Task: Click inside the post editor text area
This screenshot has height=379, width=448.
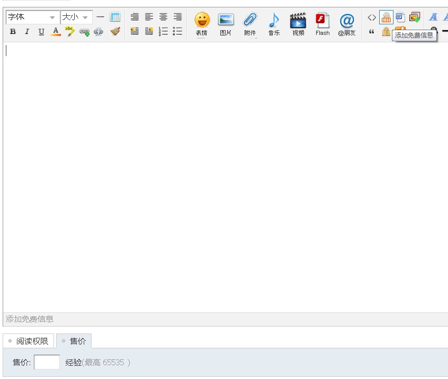Action: [226, 177]
